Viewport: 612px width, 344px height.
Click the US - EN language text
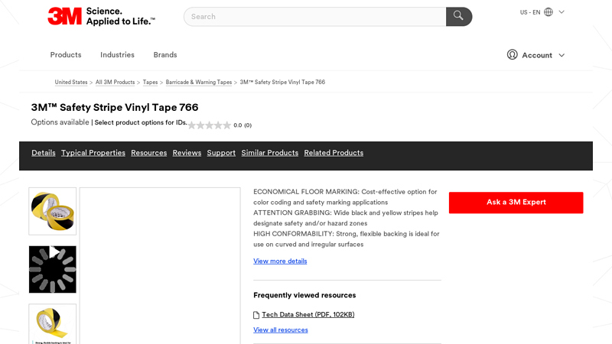pos(530,12)
